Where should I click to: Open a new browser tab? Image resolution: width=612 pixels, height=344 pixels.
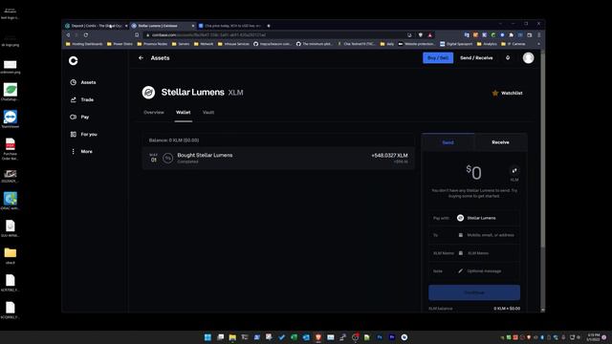[x=269, y=26]
